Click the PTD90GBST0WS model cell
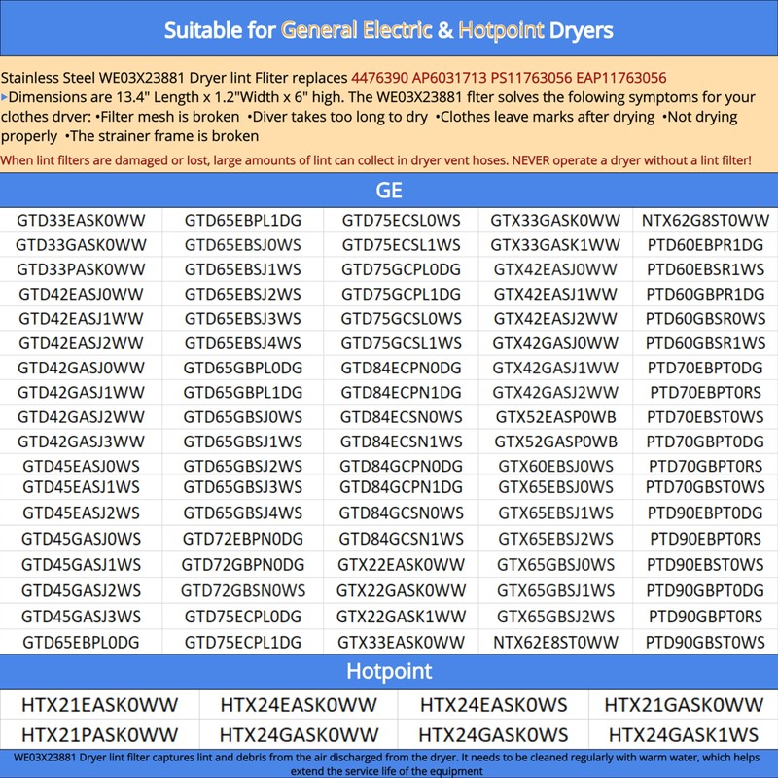The width and height of the screenshot is (778, 778). point(706,642)
